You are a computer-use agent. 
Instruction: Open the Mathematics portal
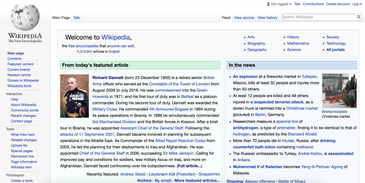[298, 43]
